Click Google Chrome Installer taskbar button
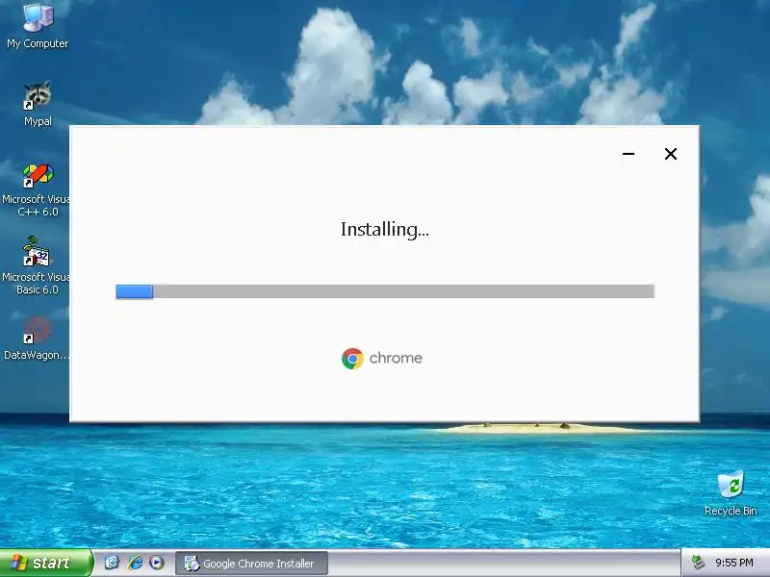This screenshot has width=770, height=577. (251, 564)
